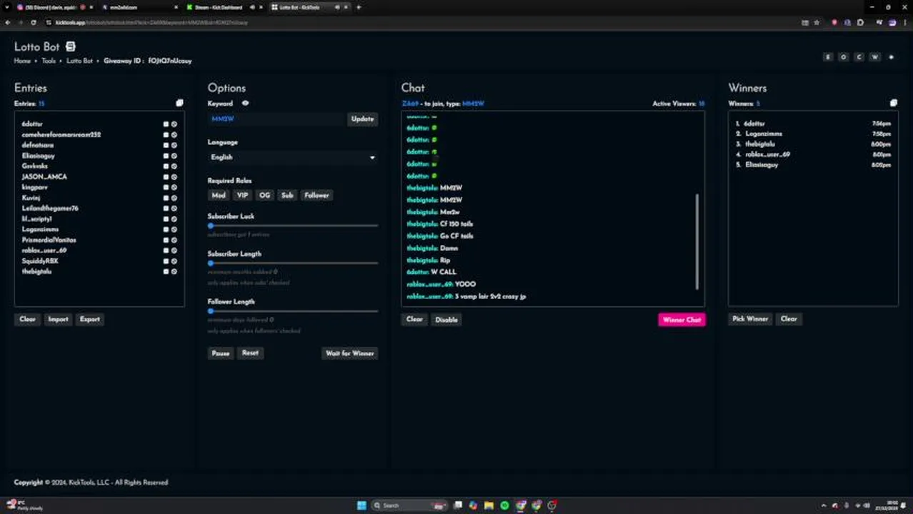Bookmark this page with the star icon
This screenshot has width=913, height=514.
(817, 23)
